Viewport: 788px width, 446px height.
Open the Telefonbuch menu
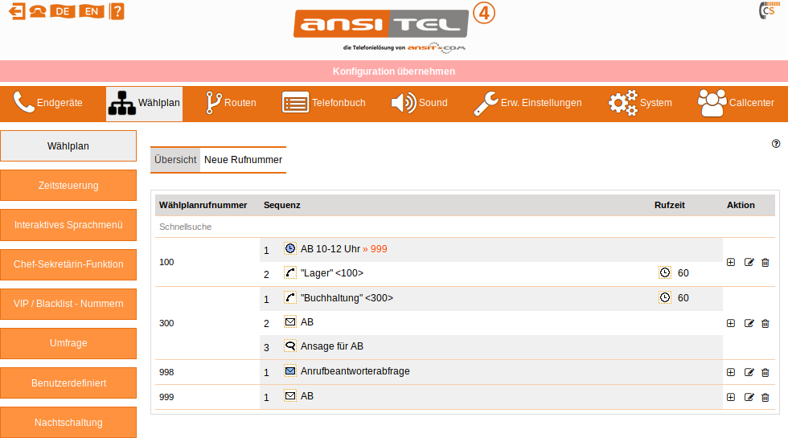pos(323,103)
